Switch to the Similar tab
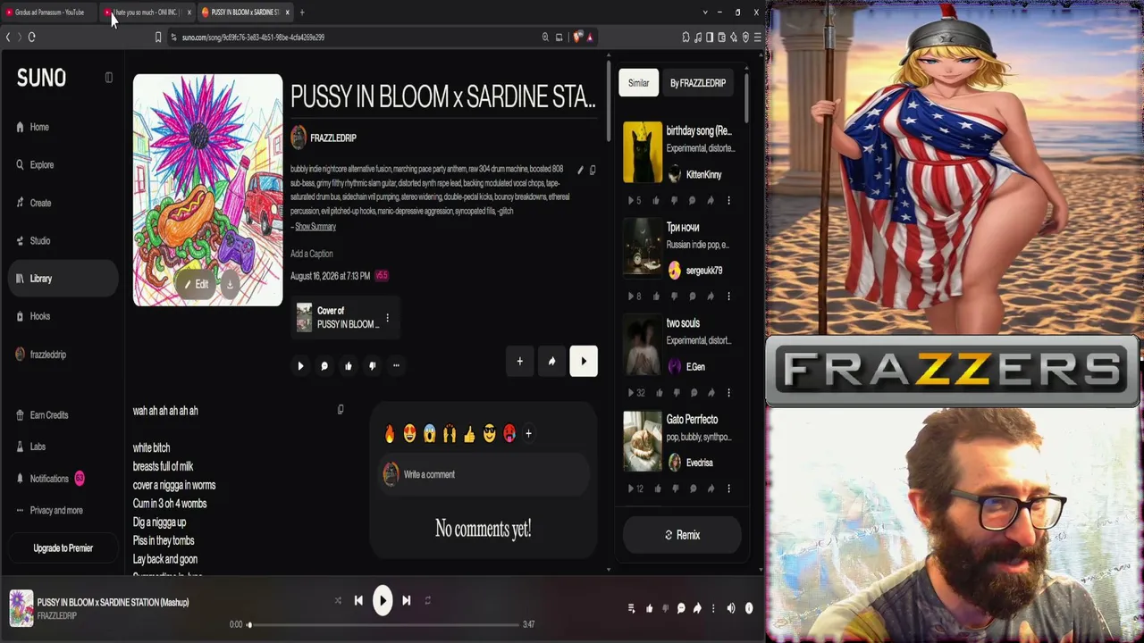 638,83
